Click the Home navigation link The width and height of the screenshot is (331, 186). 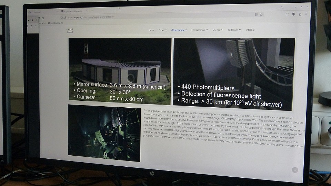[x=151, y=30]
